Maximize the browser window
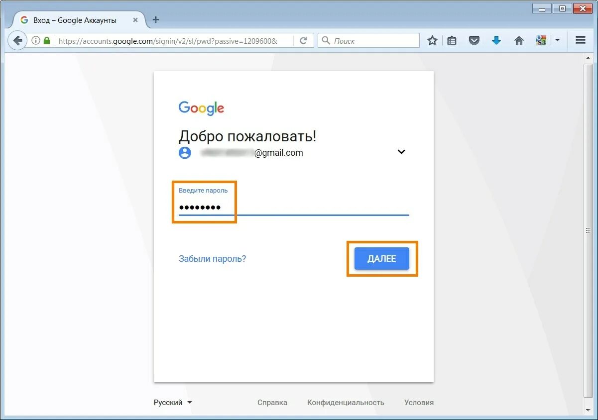Viewport: 598px width, 420px height. (x=562, y=8)
